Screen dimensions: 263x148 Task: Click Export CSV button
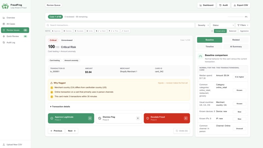tap(241, 5)
